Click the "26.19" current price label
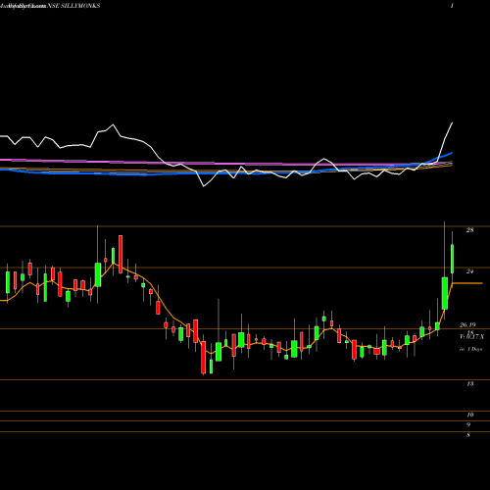Screen dimensions: 490x490 point(467,324)
